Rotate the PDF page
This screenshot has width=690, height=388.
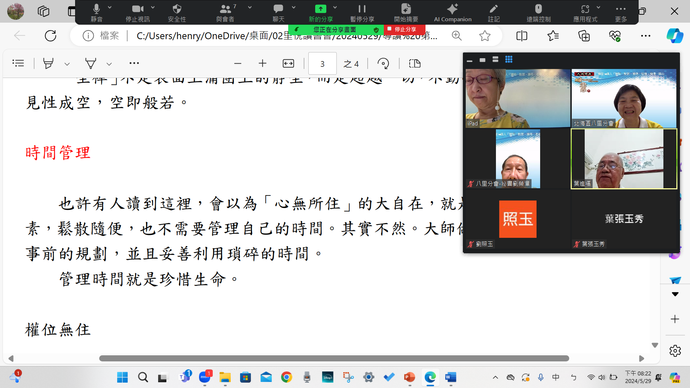(x=383, y=64)
